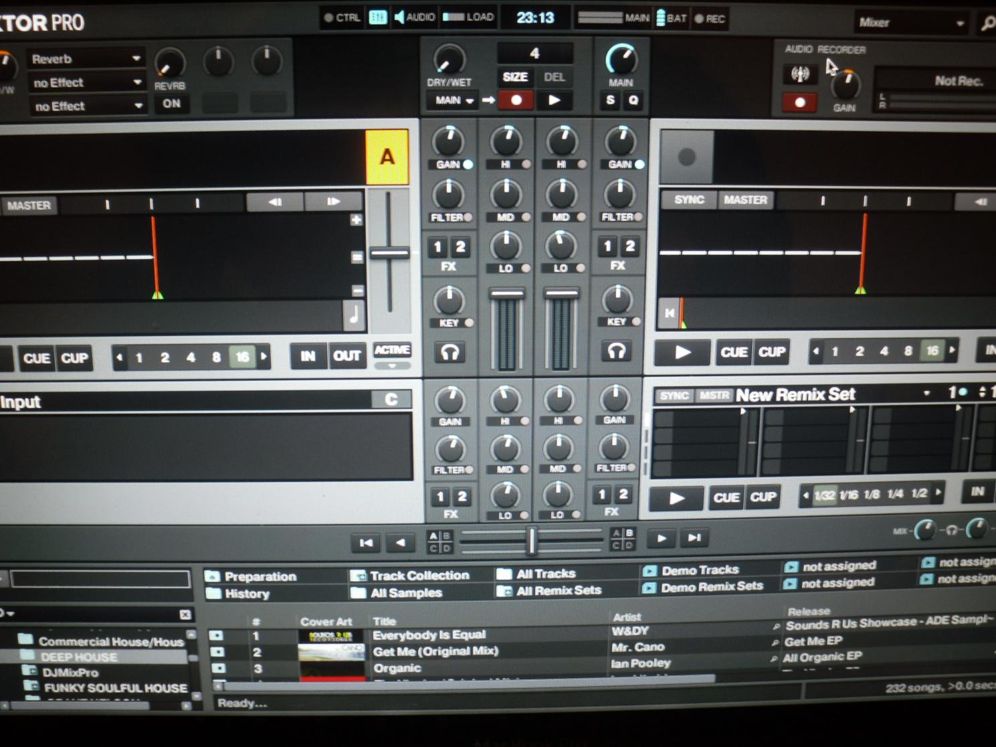Click the loop recorder DEL button
This screenshot has width=996, height=747.
[x=555, y=77]
